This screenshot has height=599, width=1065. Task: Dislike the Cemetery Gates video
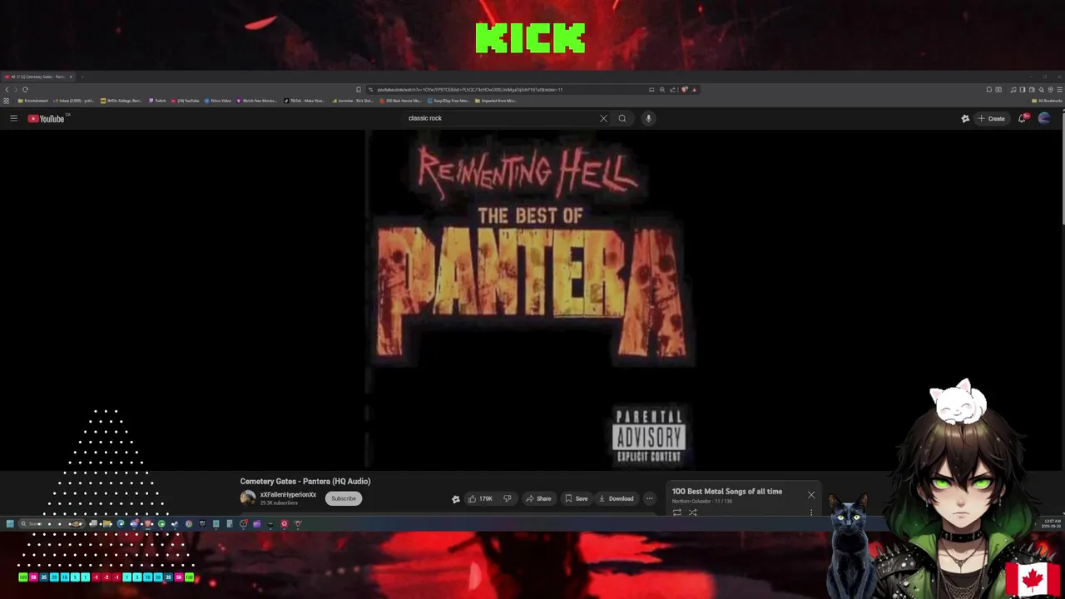(507, 498)
